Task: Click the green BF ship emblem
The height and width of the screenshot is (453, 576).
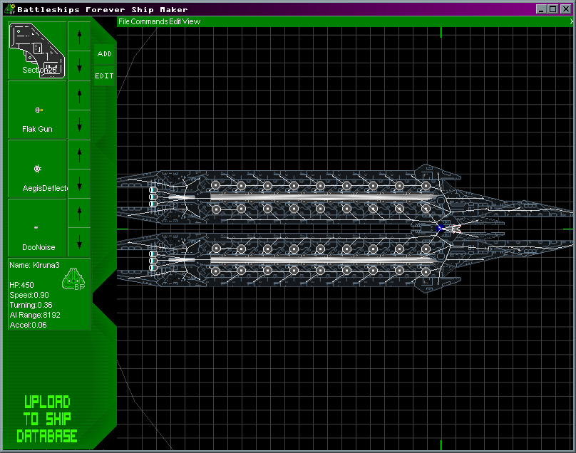Action: pyautogui.click(x=73, y=278)
